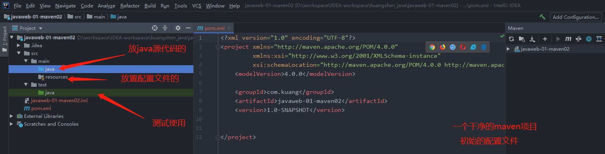The image size is (605, 154).
Task: Collapse the test folder
Action: click(x=26, y=85)
